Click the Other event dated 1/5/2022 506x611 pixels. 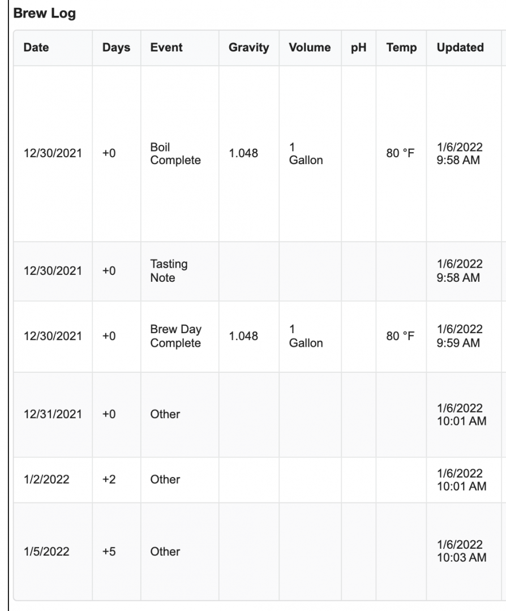[x=165, y=552]
